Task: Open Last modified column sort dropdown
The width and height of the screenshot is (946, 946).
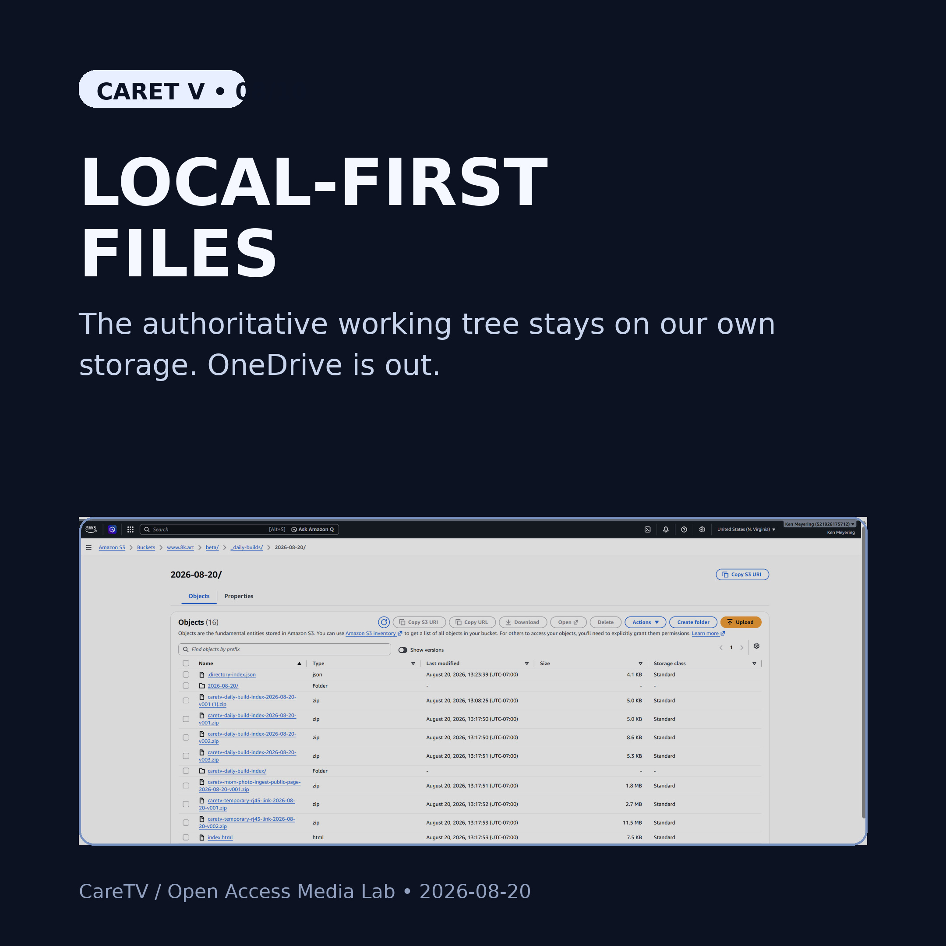Action: (527, 664)
